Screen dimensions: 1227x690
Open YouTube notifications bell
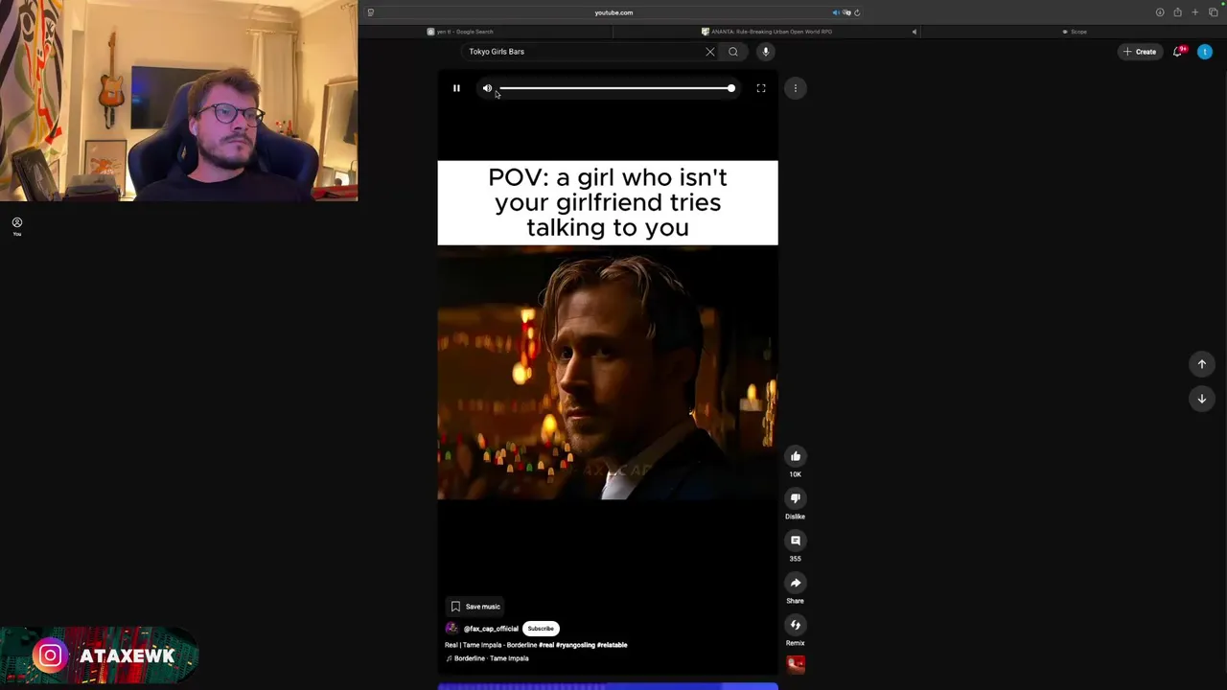(x=1178, y=52)
